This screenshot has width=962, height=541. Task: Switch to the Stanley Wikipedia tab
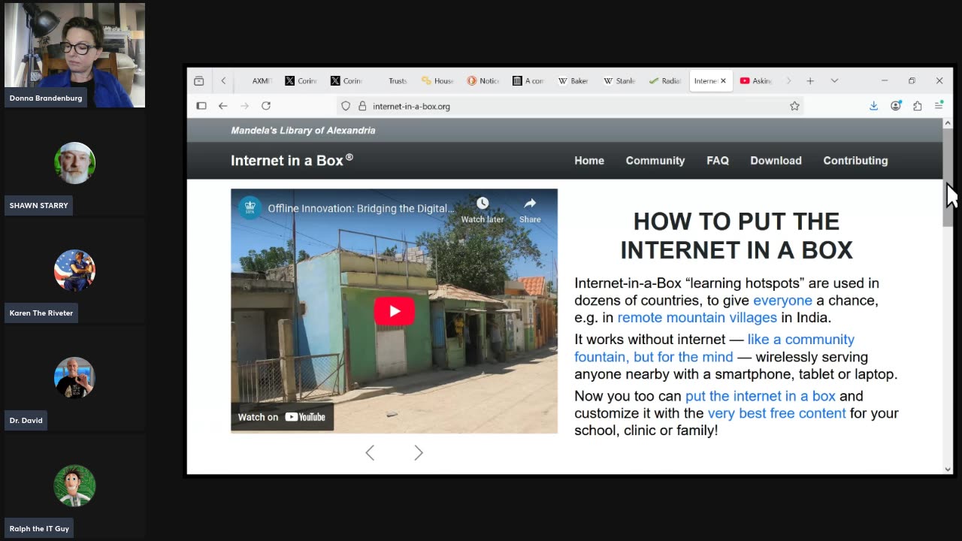tap(619, 80)
